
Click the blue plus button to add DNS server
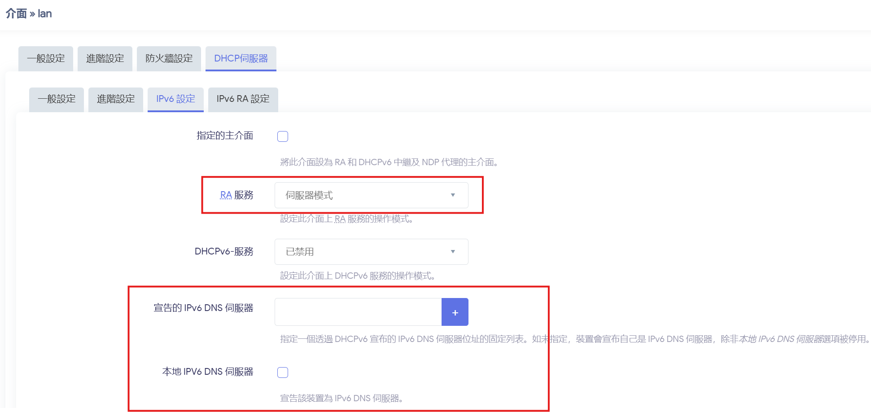455,312
